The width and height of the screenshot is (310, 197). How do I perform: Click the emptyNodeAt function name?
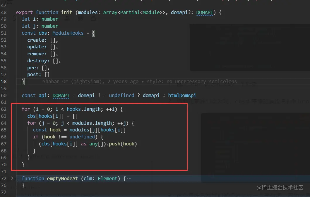click(x=62, y=179)
